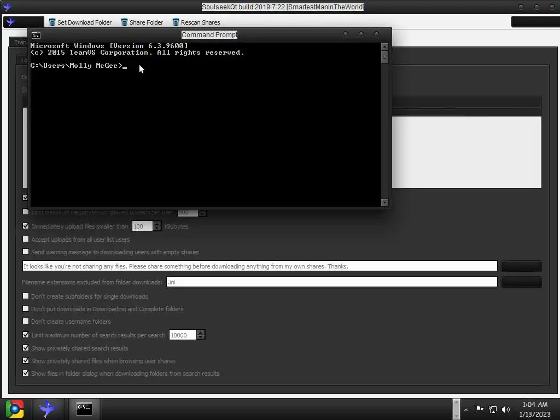Viewport: 560px width, 420px height.
Task: Click Command Prompt scrollbar thumb
Action: (384, 57)
